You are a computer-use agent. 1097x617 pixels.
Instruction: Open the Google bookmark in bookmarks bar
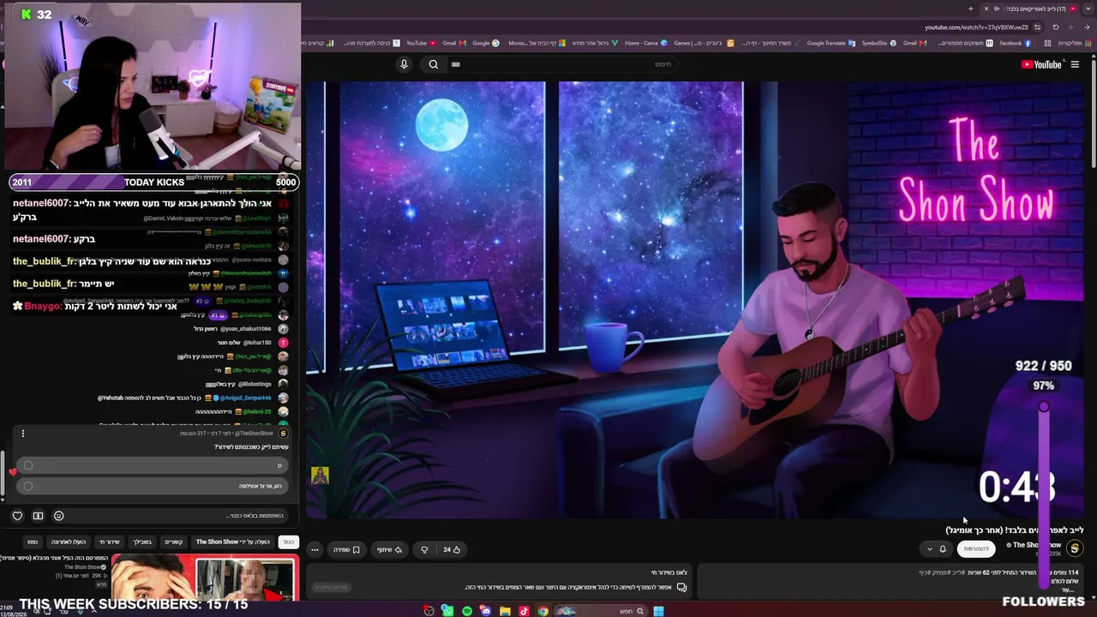(484, 43)
